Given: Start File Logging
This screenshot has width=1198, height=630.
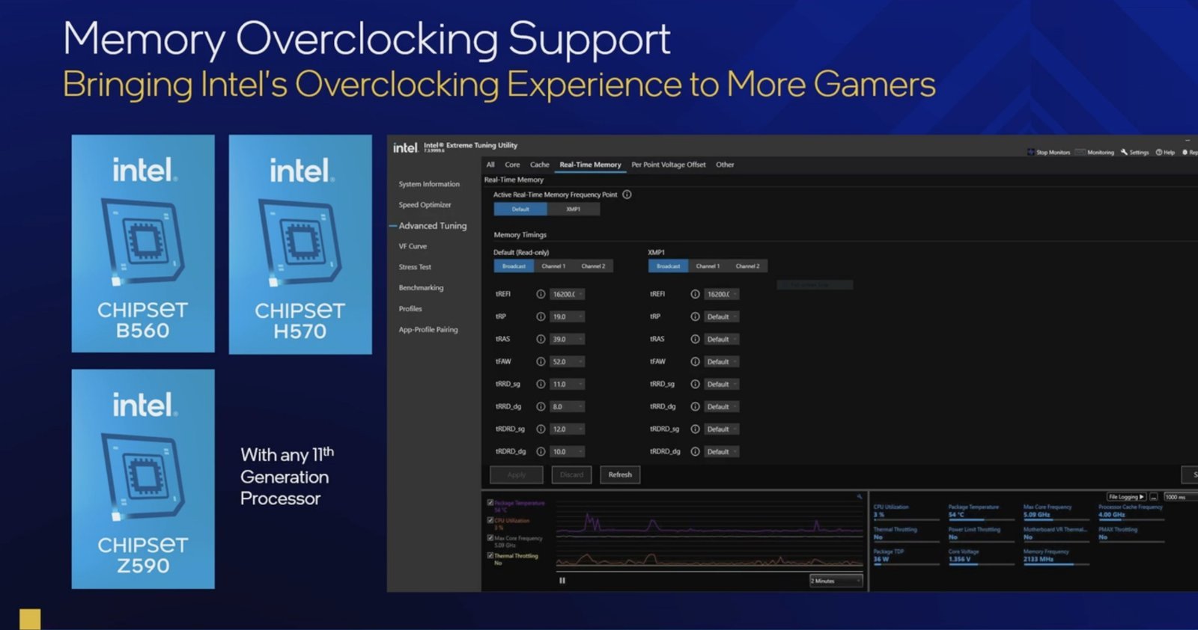Looking at the screenshot, I should click(1127, 497).
